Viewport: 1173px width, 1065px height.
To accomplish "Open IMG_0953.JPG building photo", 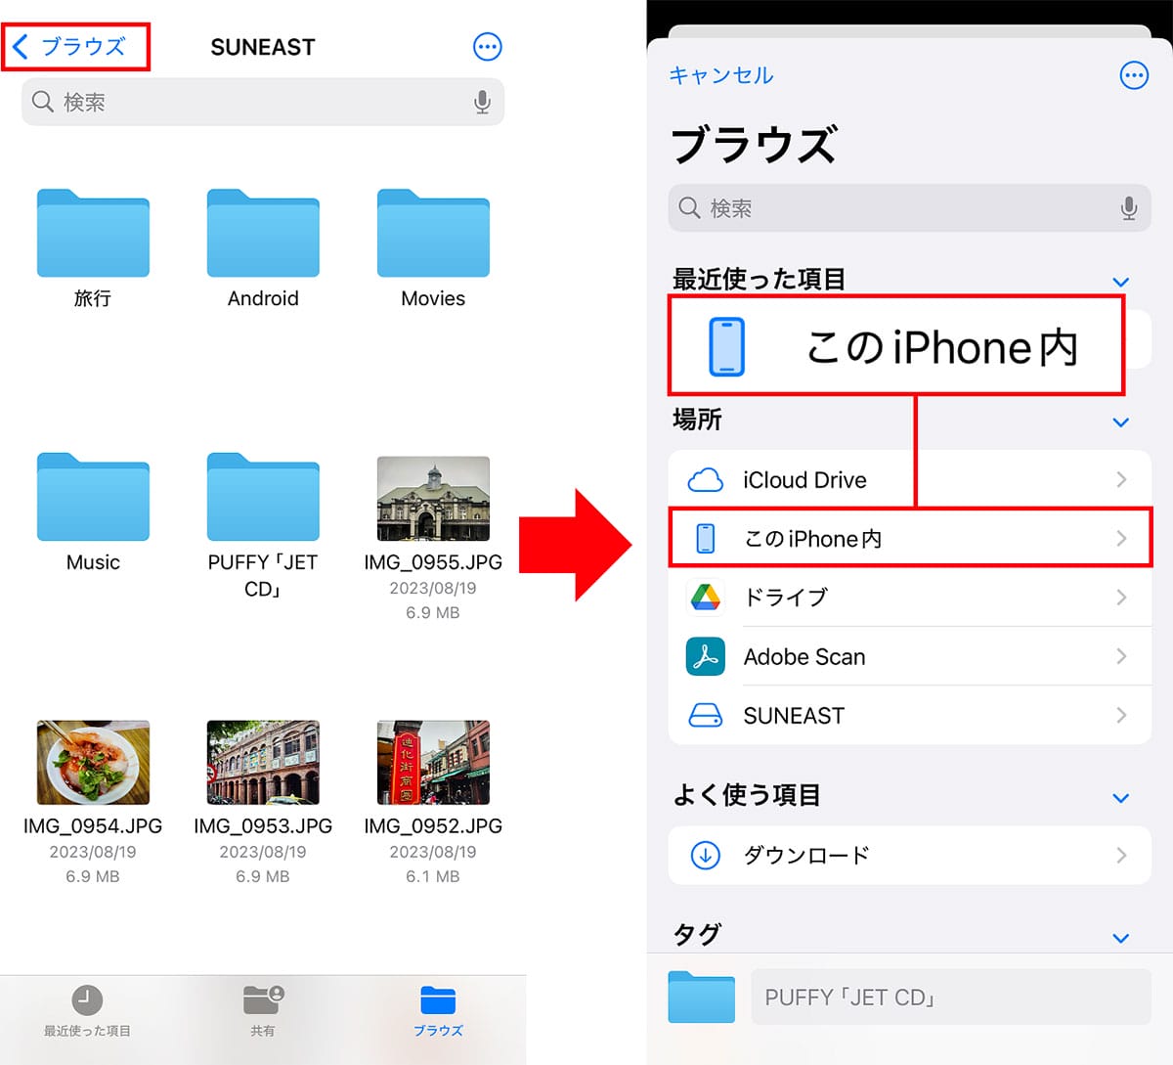I will coord(263,762).
